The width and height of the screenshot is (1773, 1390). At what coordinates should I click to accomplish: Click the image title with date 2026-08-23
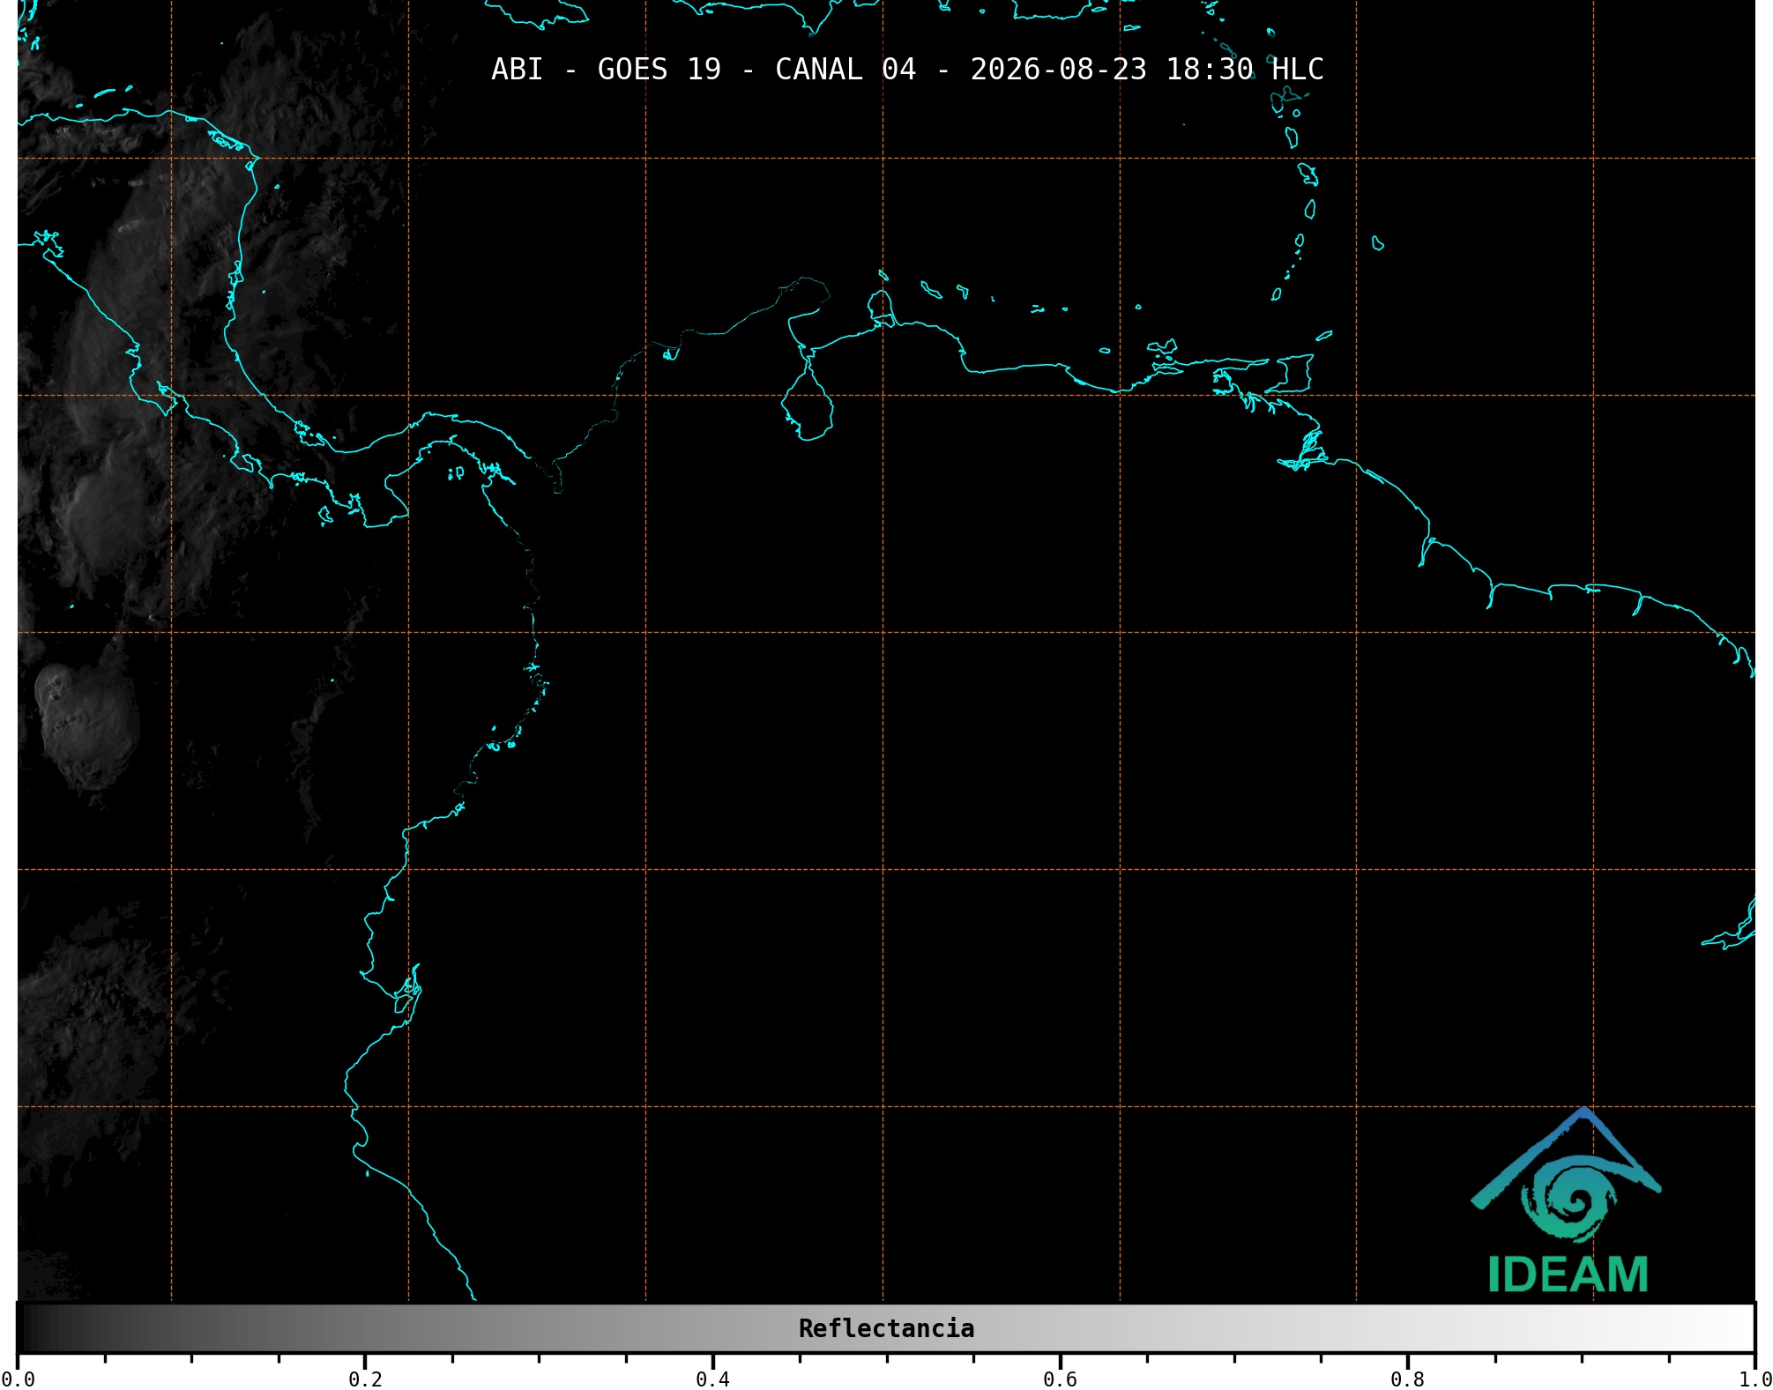coord(907,70)
